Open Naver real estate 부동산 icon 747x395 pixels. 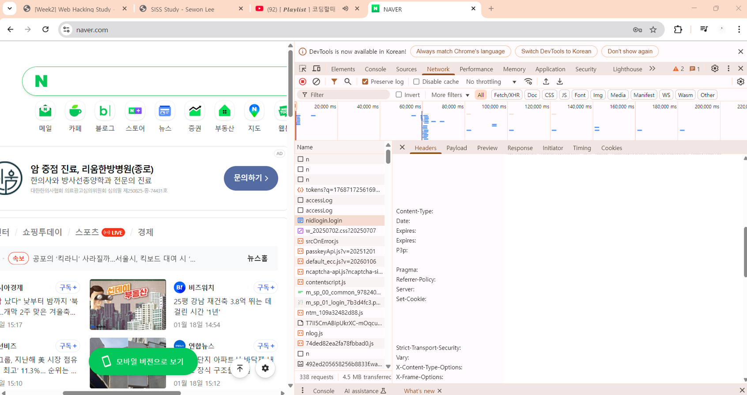click(x=224, y=111)
